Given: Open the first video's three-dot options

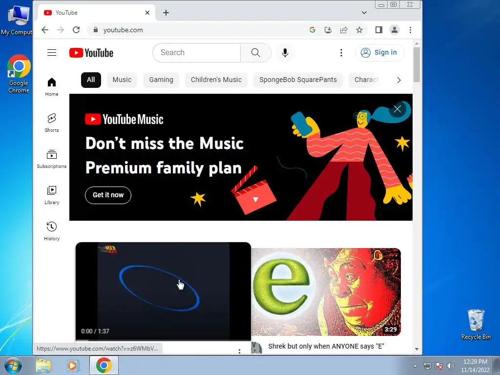Looking at the screenshot, I should point(239,351).
